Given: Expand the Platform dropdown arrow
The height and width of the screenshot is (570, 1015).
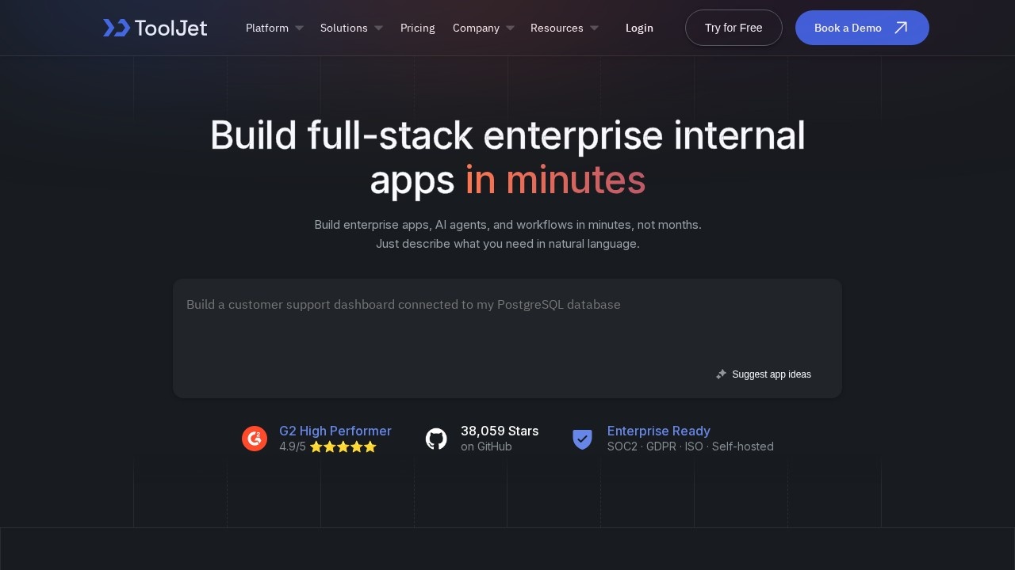Looking at the screenshot, I should [x=299, y=28].
